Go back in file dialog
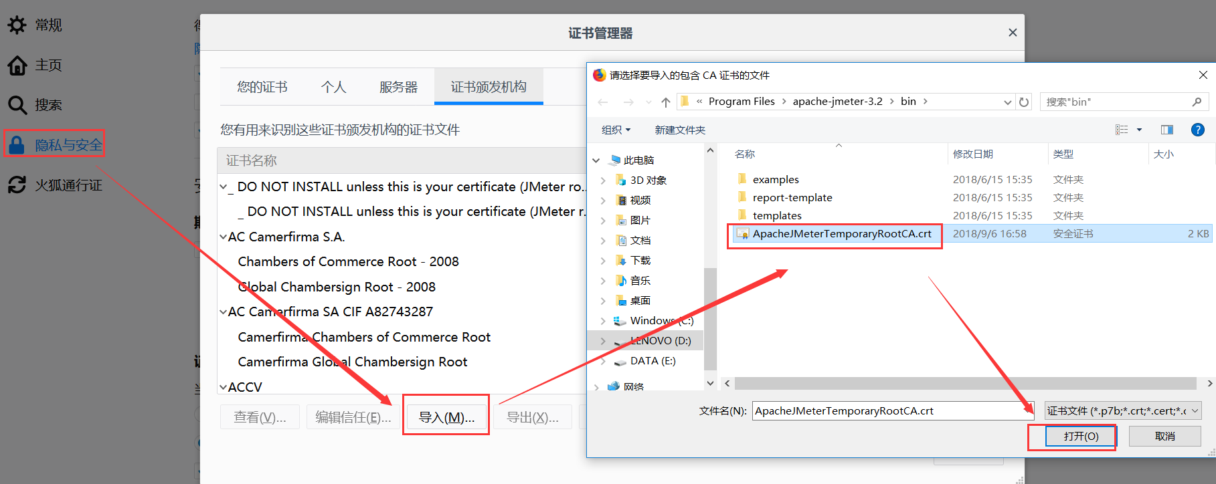 [603, 102]
